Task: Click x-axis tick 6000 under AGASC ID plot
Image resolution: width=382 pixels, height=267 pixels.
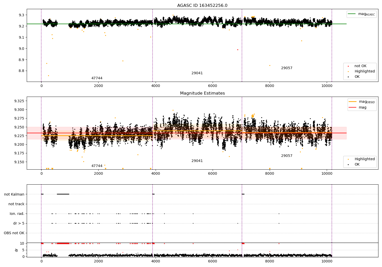Action: (213, 86)
